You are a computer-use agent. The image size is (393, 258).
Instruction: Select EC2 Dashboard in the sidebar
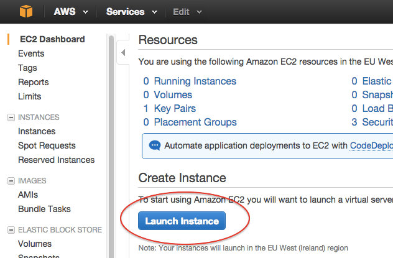52,39
